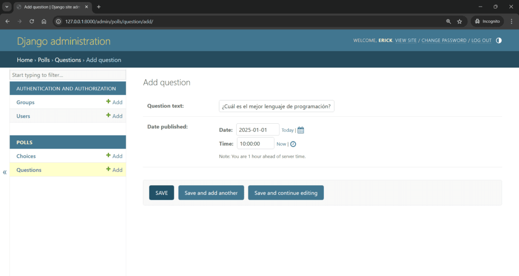Click Save and continue editing button

(286, 193)
